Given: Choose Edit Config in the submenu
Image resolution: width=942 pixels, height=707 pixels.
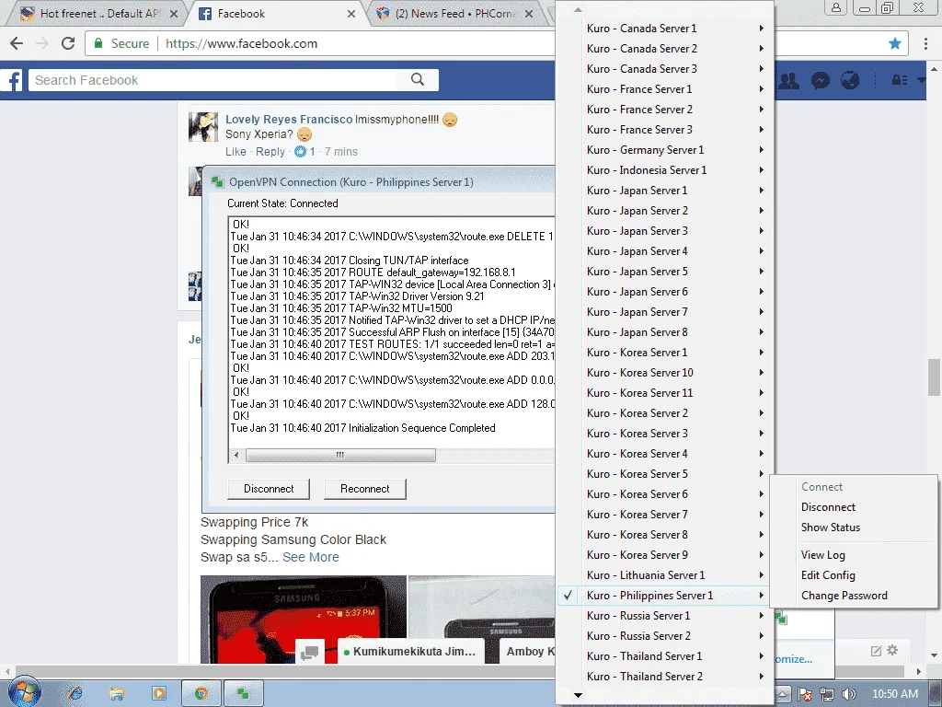Looking at the screenshot, I should (853, 575).
